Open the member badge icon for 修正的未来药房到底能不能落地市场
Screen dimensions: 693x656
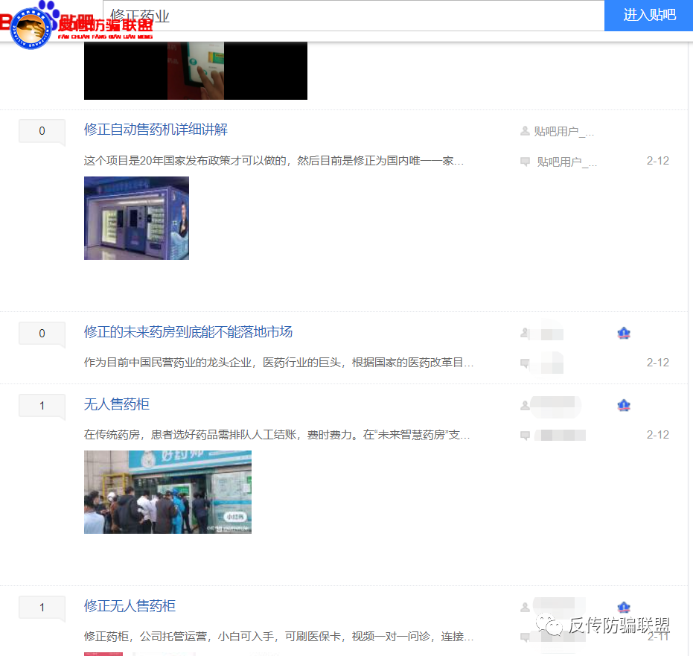[x=624, y=333]
